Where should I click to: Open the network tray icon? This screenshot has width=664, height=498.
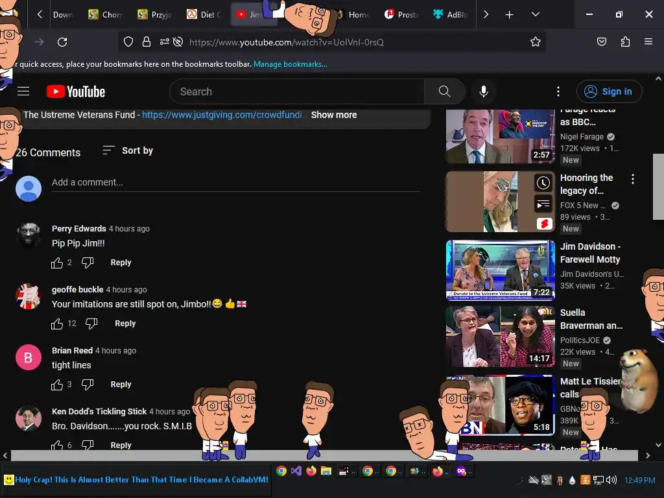(x=599, y=480)
